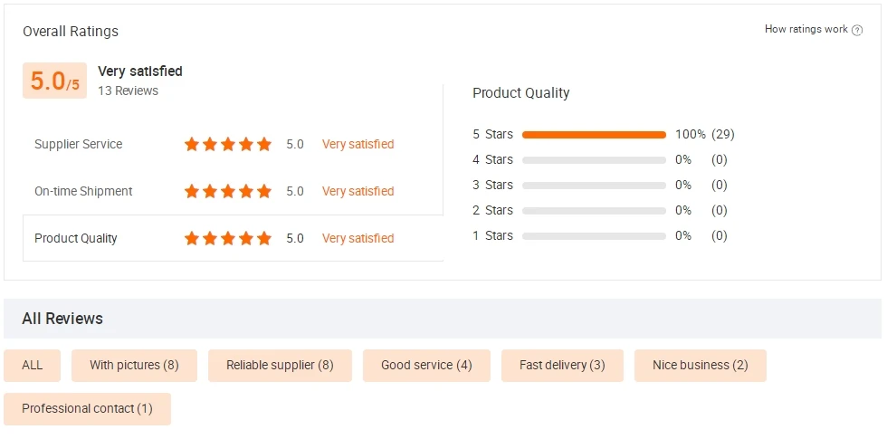Filter by Professional contact (1) tag
The width and height of the screenshot is (887, 439).
[x=87, y=408]
